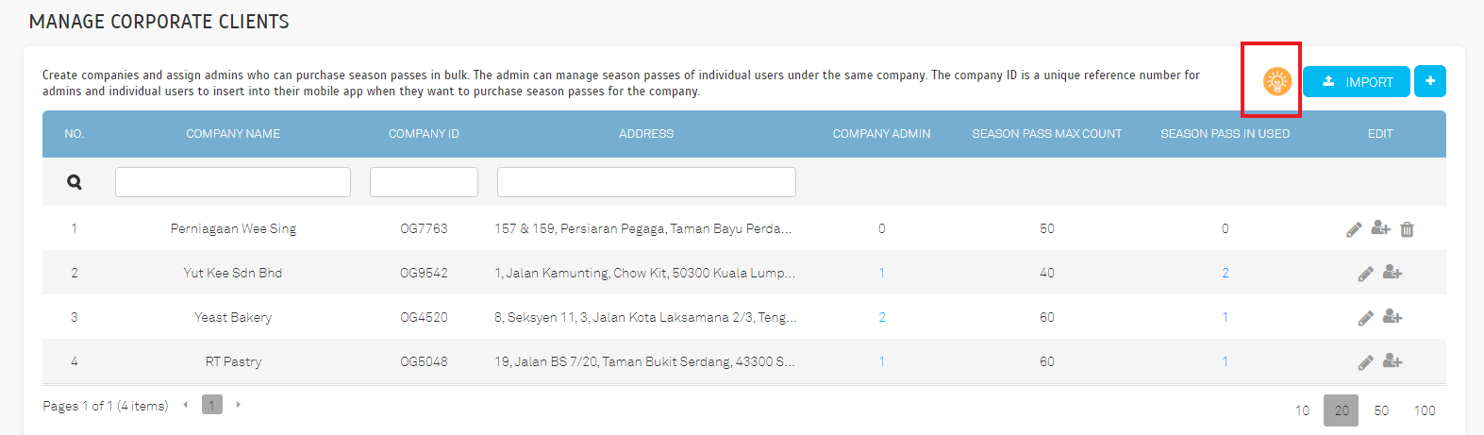Sort by Company Name column header
Image resolution: width=1484 pixels, height=435 pixels.
(233, 134)
